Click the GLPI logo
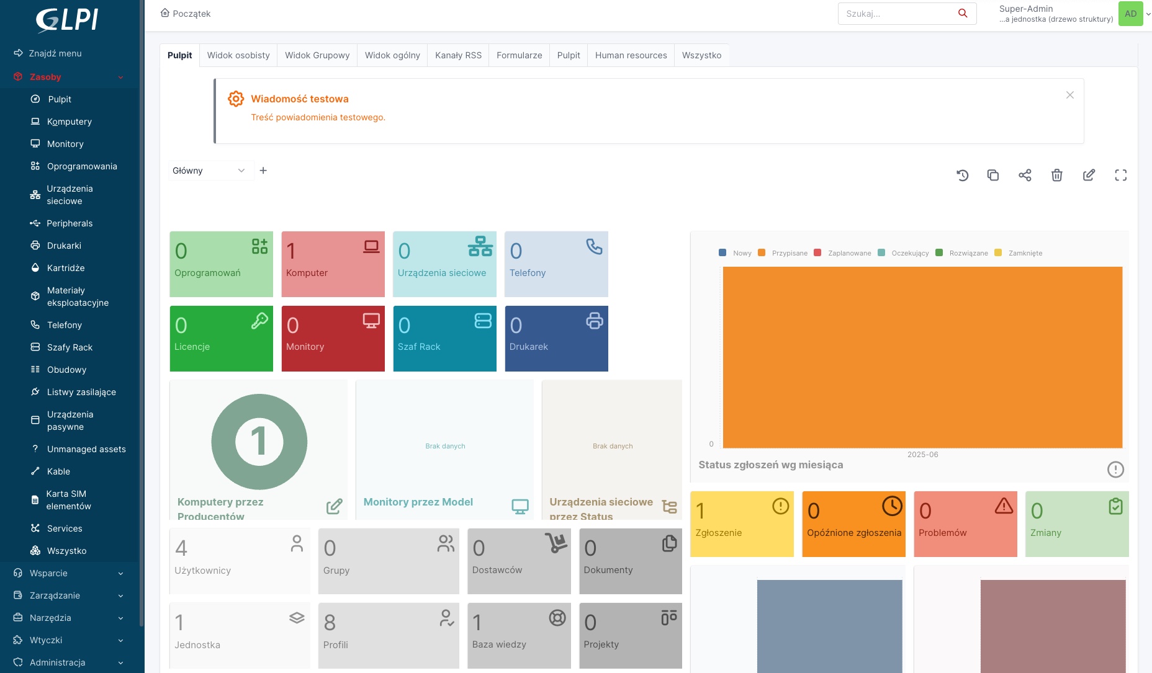1152x673 pixels. coord(66,19)
